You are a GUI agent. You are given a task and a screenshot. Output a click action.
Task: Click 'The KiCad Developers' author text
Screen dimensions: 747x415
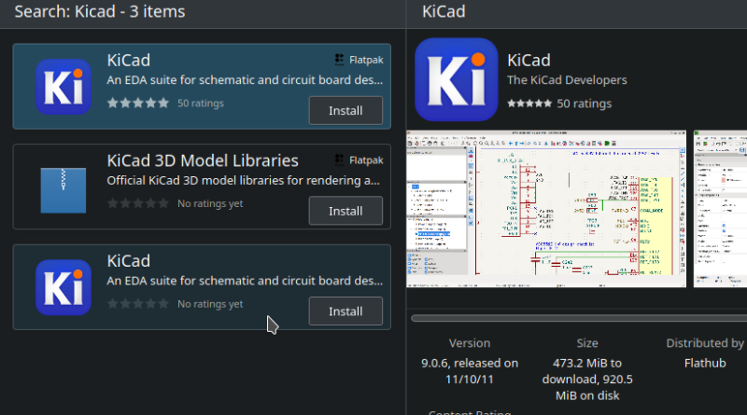point(567,80)
